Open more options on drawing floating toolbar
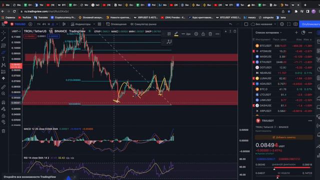The width and height of the screenshot is (320, 180). [x=217, y=34]
